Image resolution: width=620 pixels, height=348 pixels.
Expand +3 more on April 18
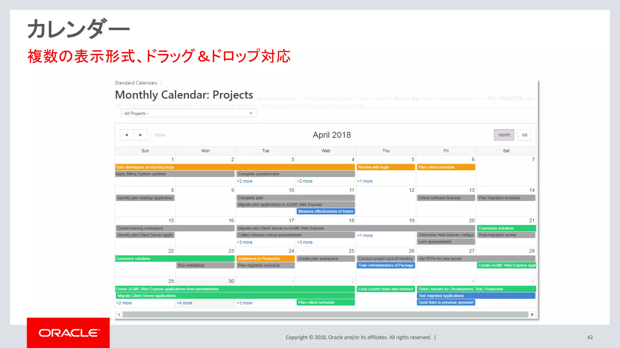click(x=305, y=242)
